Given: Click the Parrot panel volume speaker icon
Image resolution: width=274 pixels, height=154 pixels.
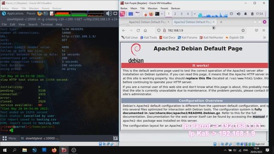Looking at the screenshot, I should pos(109,13).
